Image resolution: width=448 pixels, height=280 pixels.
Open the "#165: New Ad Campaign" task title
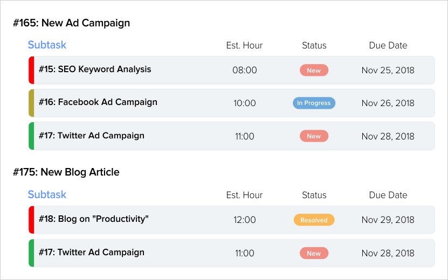(x=72, y=23)
